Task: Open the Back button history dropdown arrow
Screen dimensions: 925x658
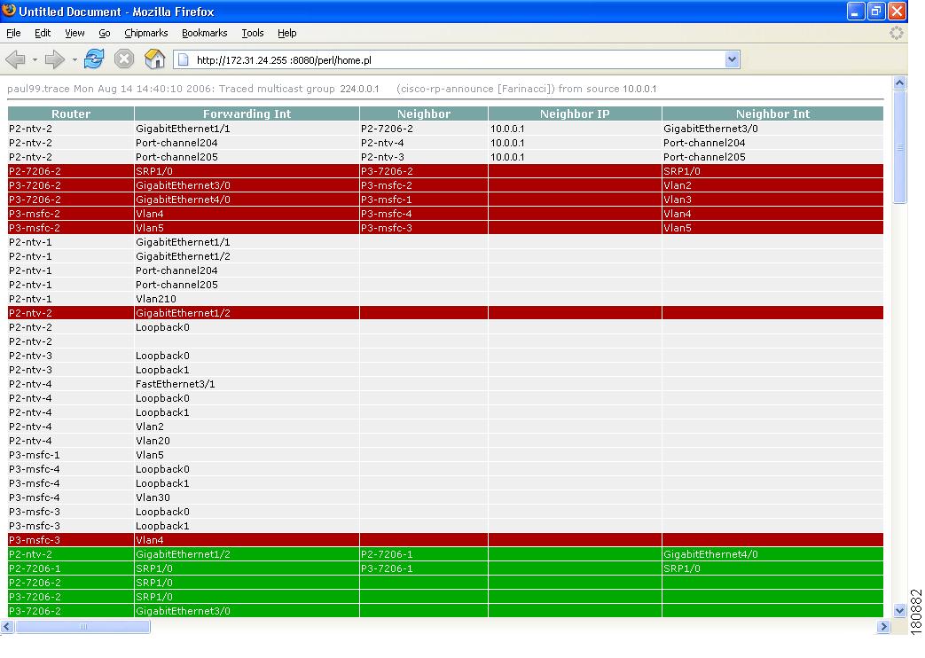Action: coord(35,59)
